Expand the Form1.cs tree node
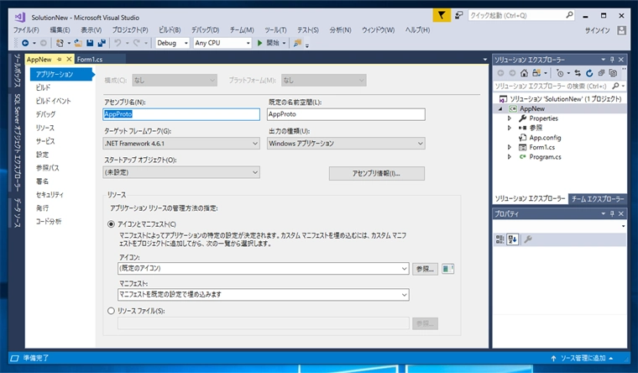 509,147
